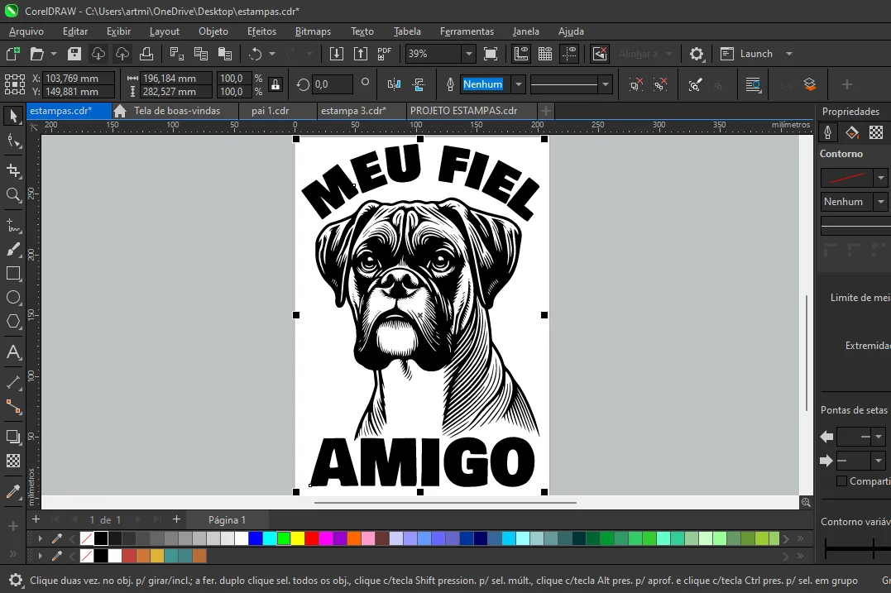
Task: Open the Arquivo menu
Action: 26,31
